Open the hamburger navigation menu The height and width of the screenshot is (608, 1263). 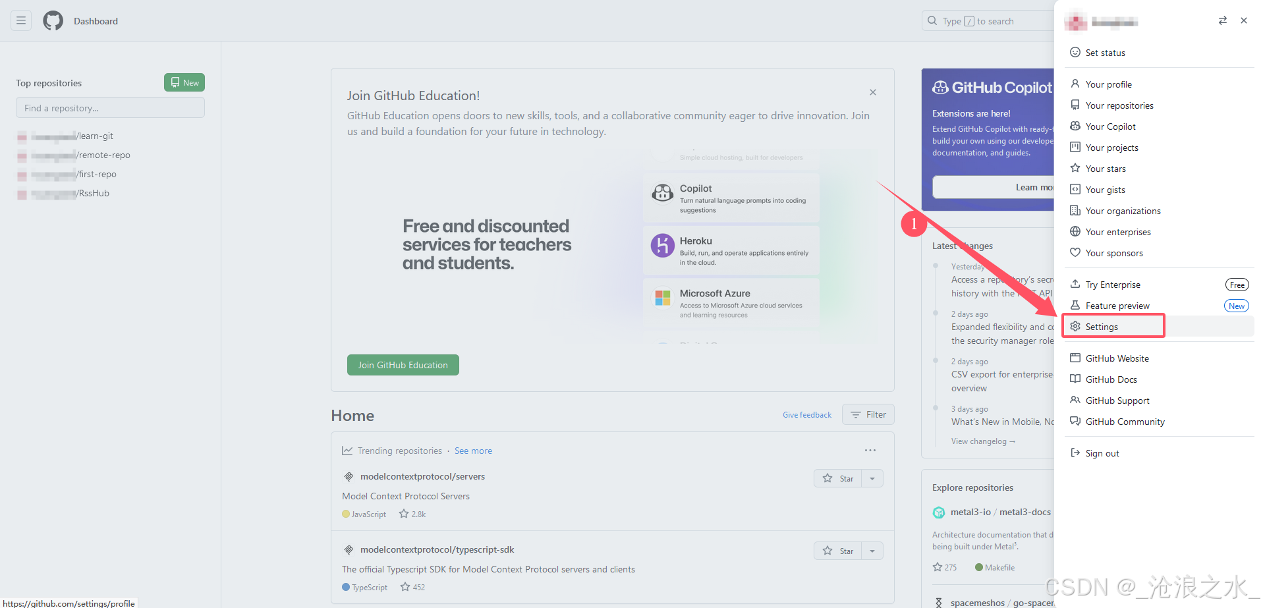click(x=21, y=21)
